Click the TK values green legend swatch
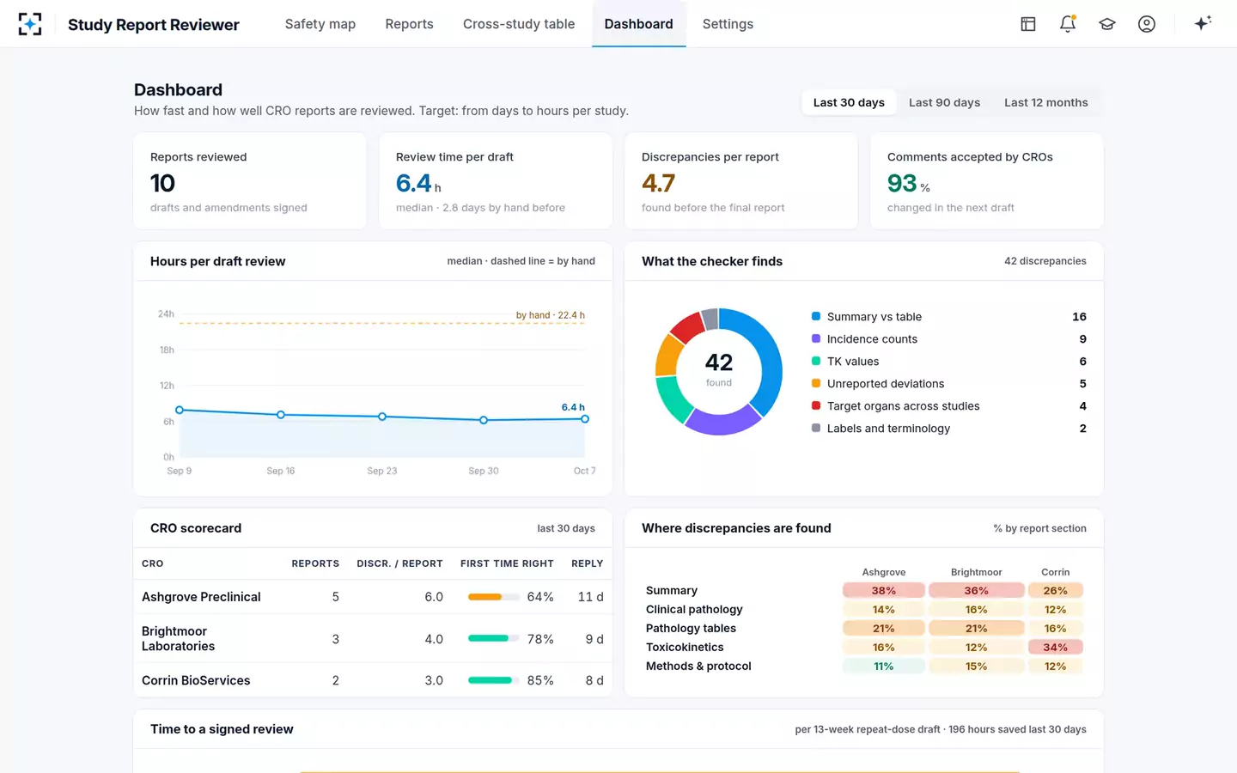Screen dimensions: 1237x773 [x=816, y=361]
